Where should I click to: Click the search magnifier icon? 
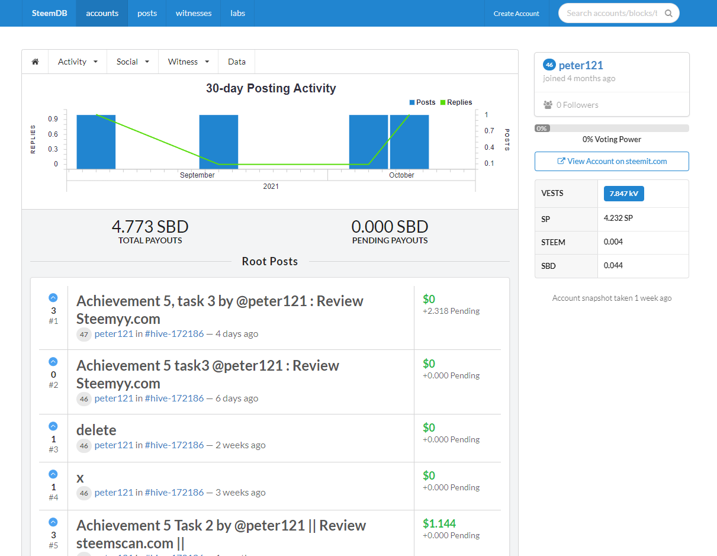(x=668, y=13)
